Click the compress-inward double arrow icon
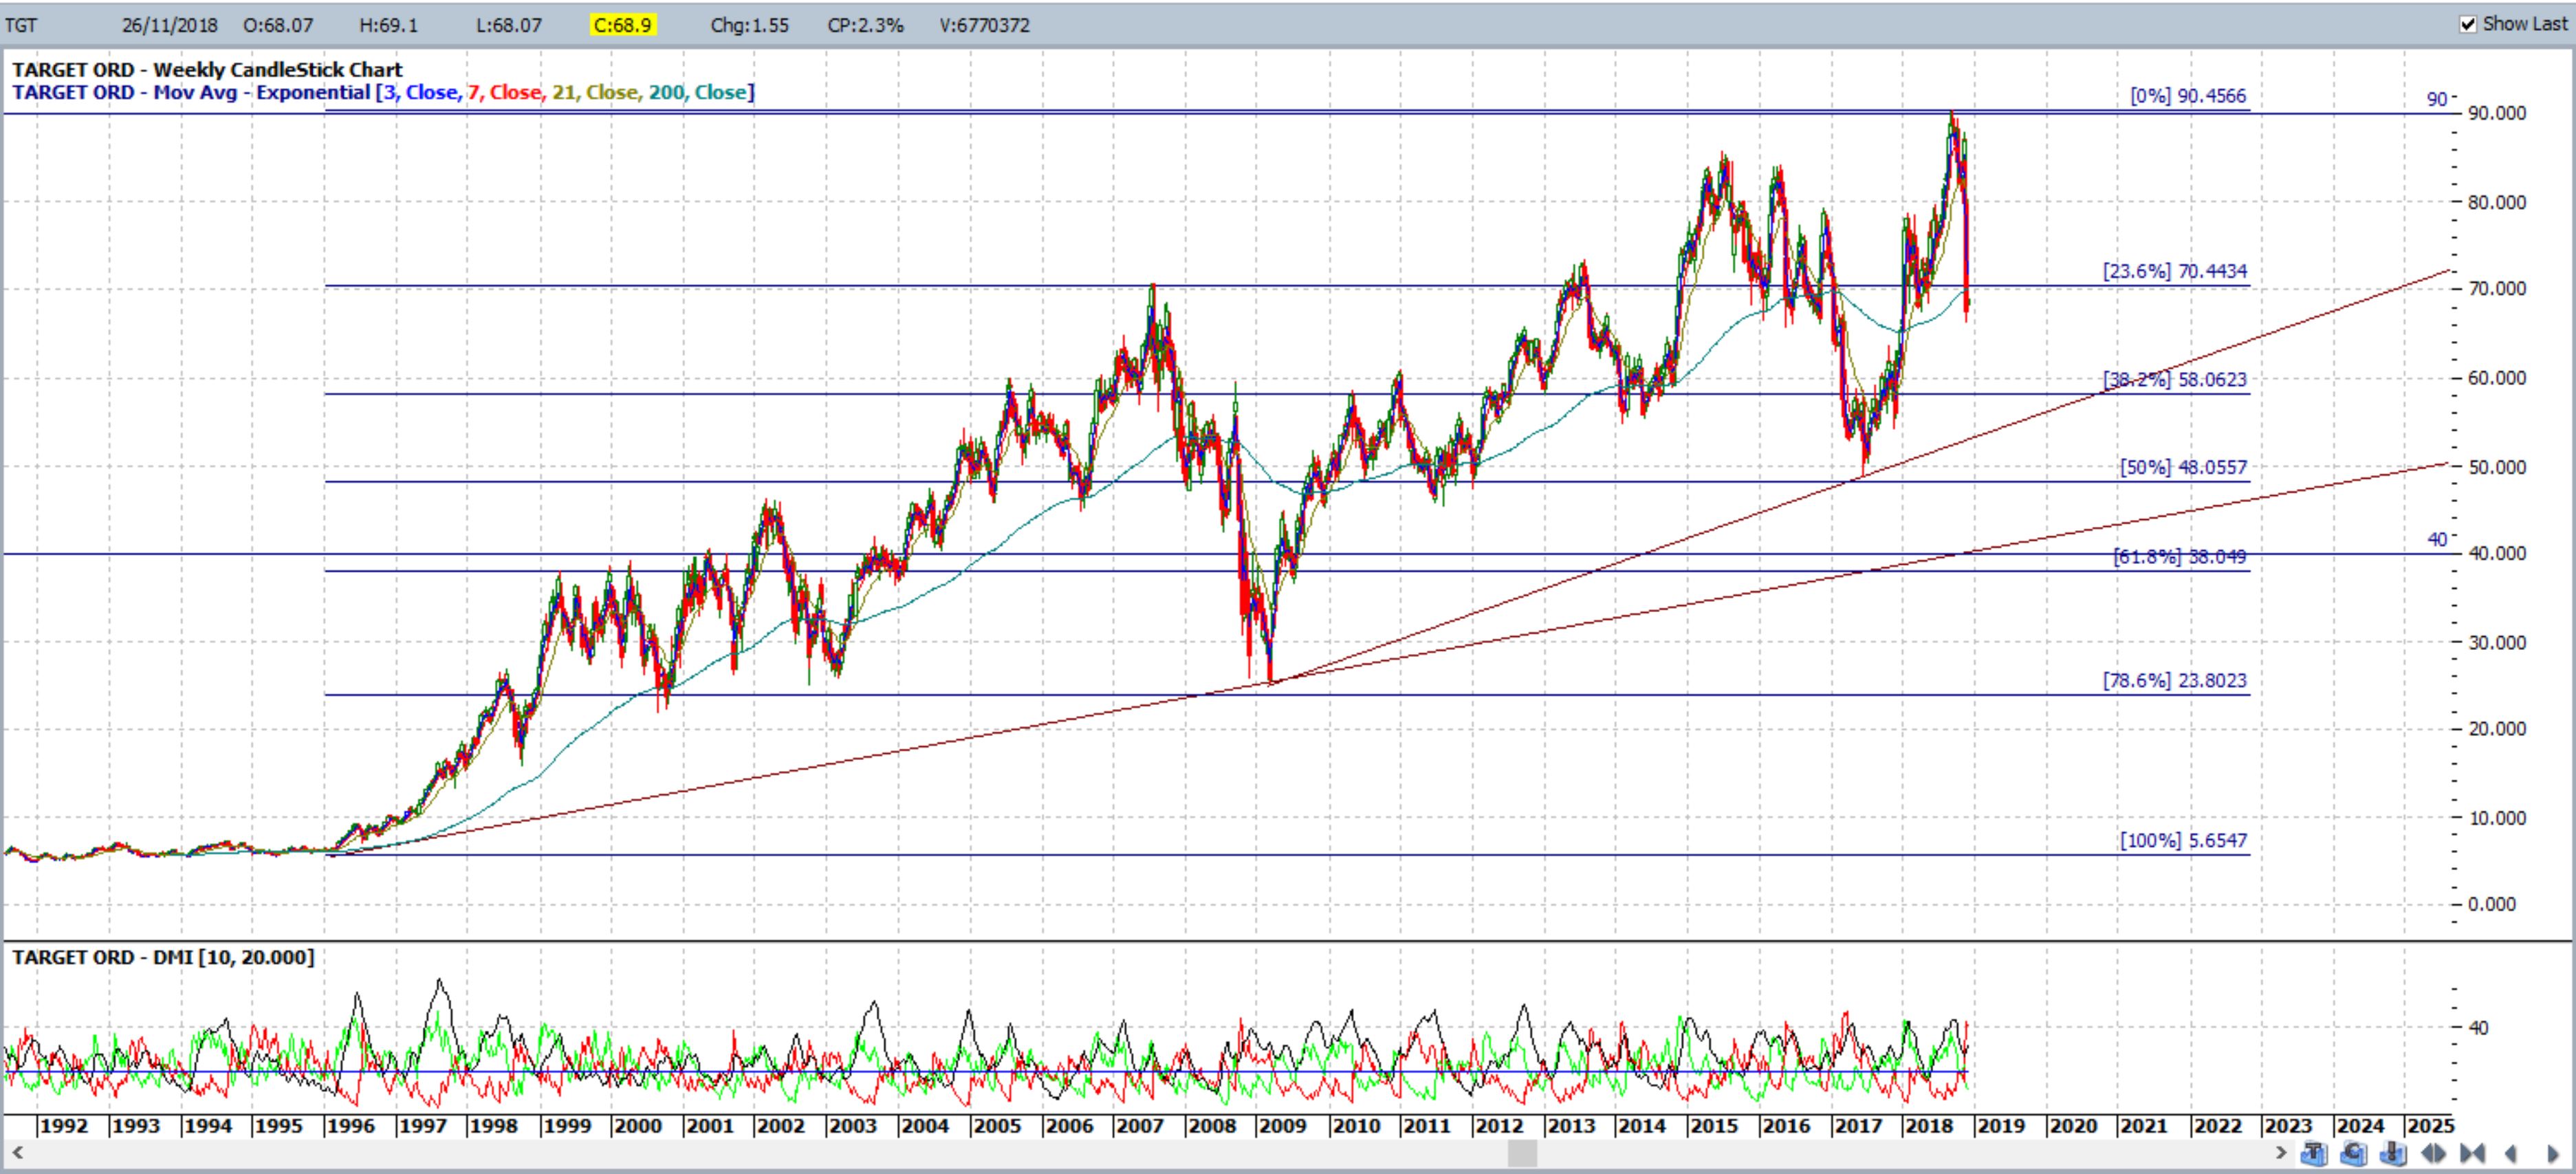 pyautogui.click(x=2472, y=1153)
